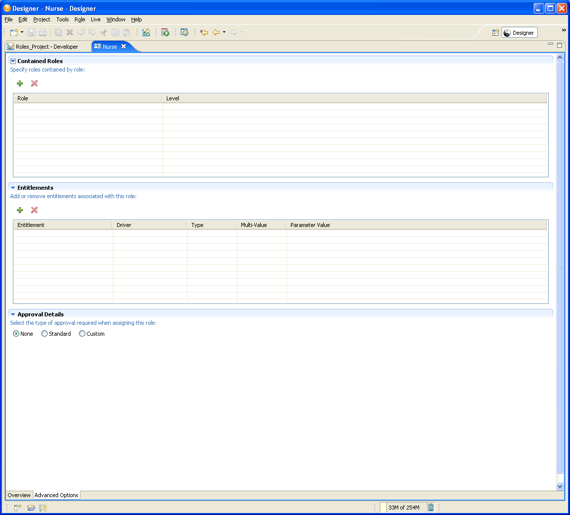Open the File menu

(x=8, y=19)
